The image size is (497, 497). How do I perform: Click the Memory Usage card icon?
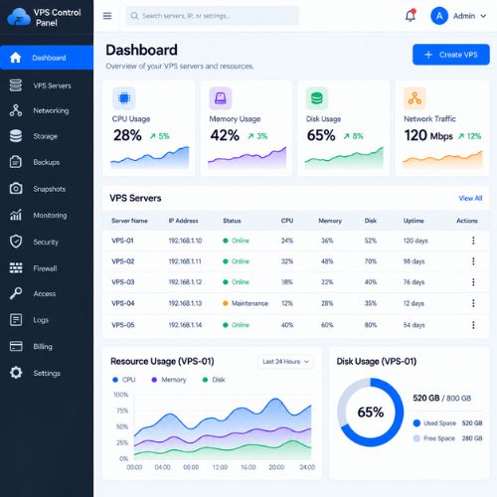[221, 98]
